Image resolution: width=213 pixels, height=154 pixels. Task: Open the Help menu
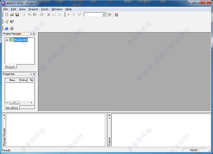click(69, 9)
